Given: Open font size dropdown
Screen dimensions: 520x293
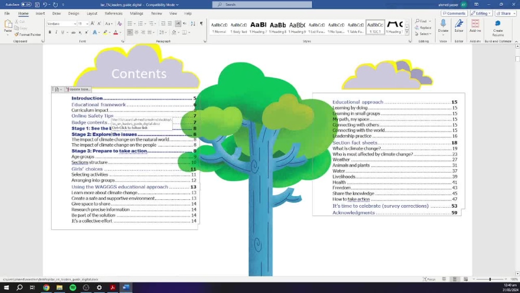Looking at the screenshot, I should click(x=87, y=24).
